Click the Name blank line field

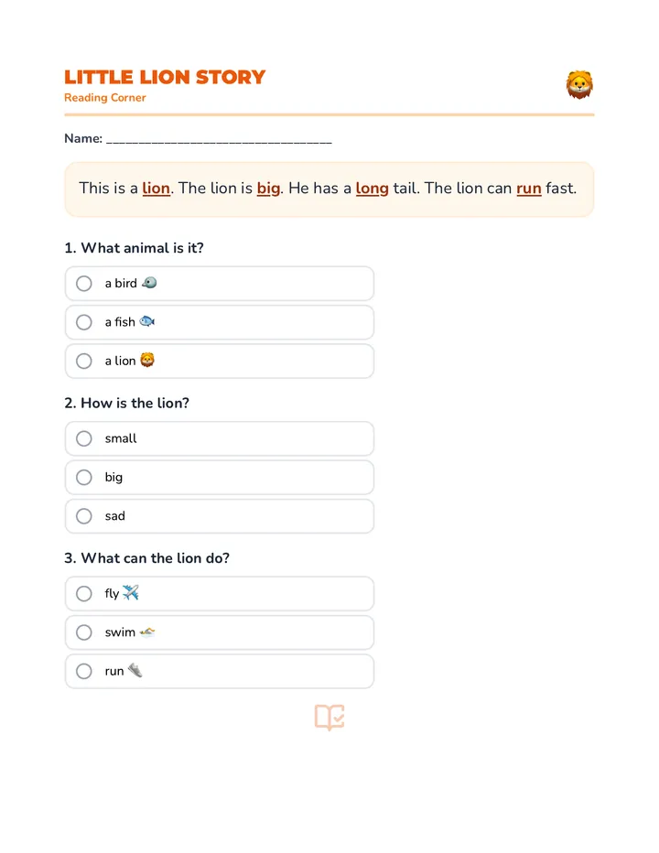(219, 139)
